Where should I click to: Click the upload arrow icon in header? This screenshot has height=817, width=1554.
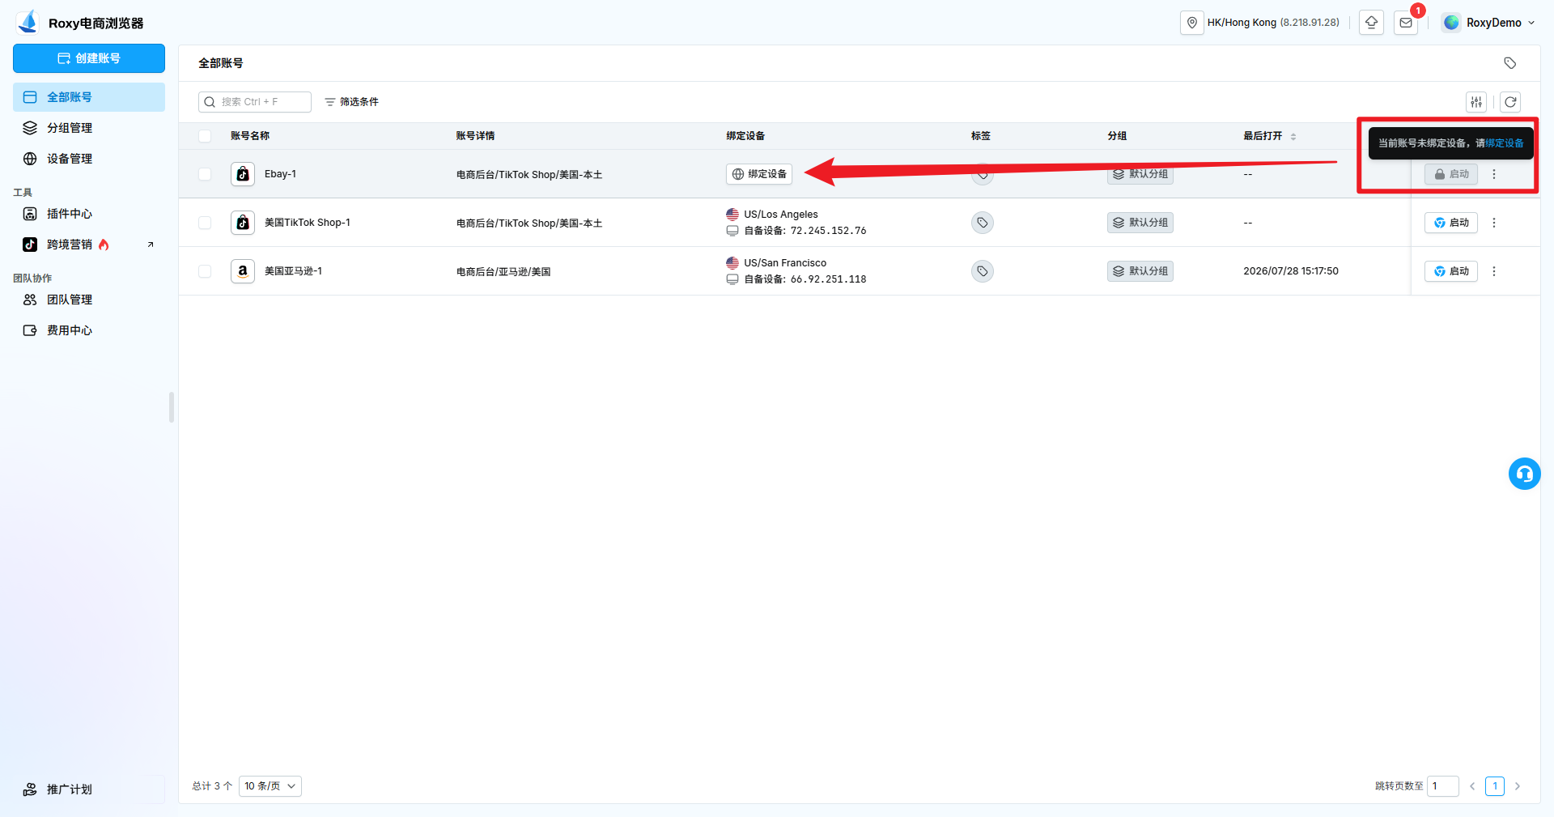point(1371,23)
